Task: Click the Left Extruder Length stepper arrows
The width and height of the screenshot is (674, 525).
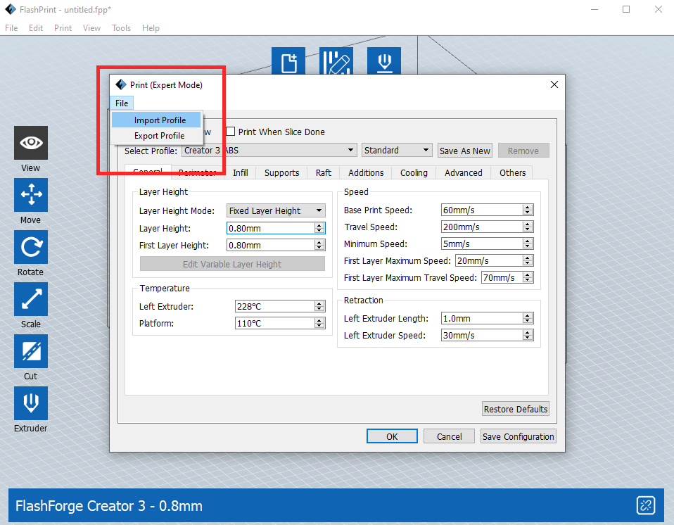Action: tap(528, 318)
